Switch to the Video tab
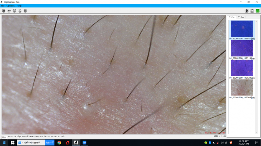 [x=241, y=17]
